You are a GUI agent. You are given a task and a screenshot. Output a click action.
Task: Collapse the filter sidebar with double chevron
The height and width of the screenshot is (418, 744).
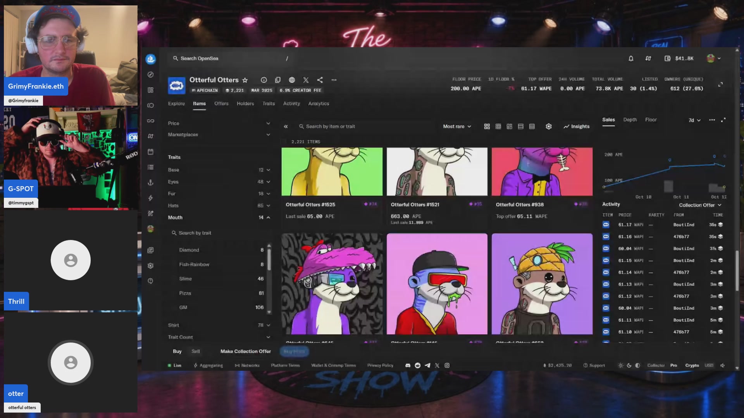point(286,127)
